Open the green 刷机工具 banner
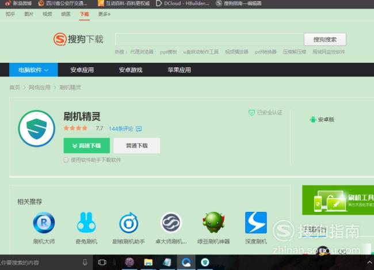Viewport: 374px width, 270px height. click(x=338, y=200)
